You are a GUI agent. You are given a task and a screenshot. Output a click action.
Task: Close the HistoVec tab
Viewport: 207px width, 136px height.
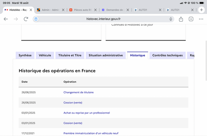coord(31,10)
